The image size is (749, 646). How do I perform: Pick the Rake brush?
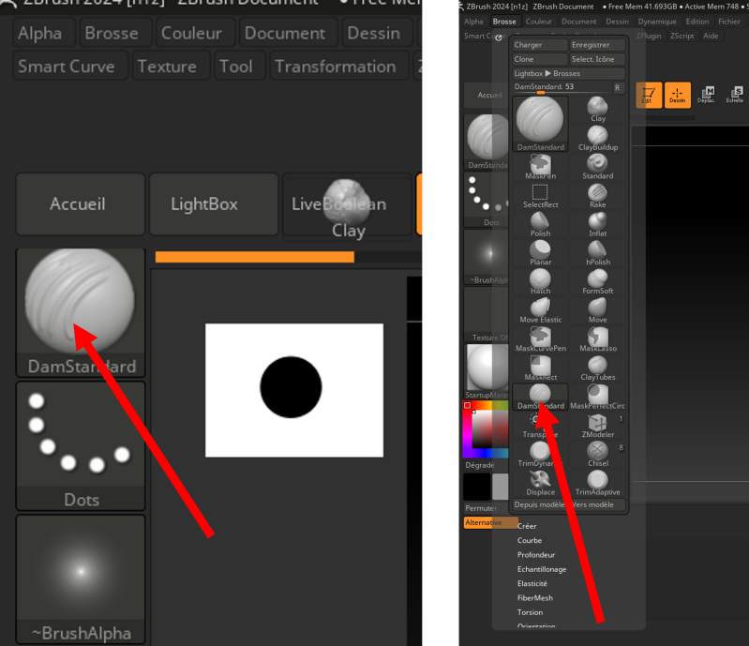tap(597, 195)
